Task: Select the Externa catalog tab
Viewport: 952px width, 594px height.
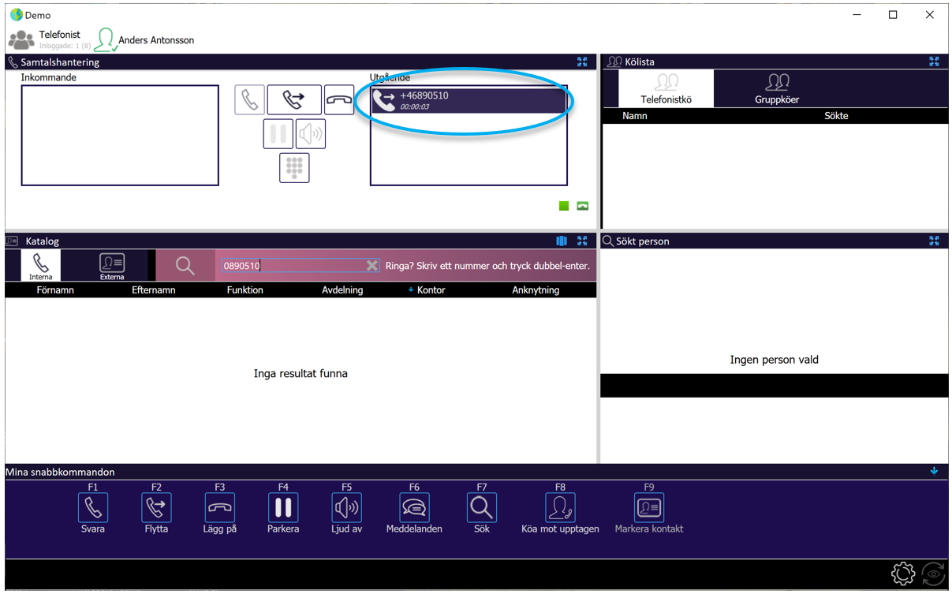Action: [112, 266]
